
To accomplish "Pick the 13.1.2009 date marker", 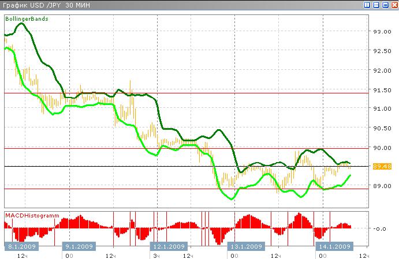I will (x=247, y=246).
